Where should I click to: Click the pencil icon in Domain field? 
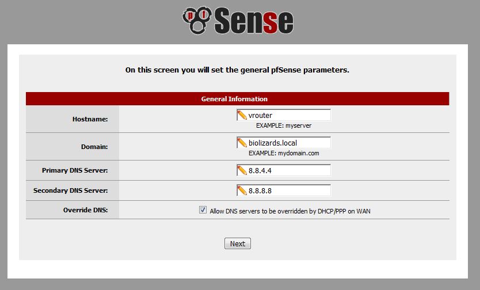[x=242, y=143]
